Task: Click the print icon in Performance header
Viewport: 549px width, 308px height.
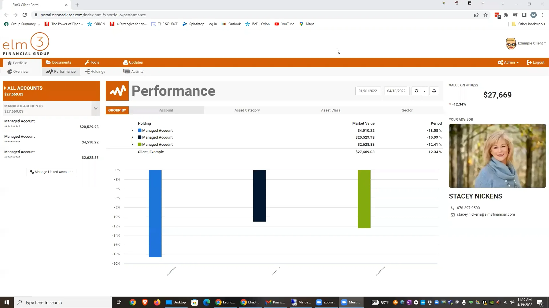Action: point(434,91)
